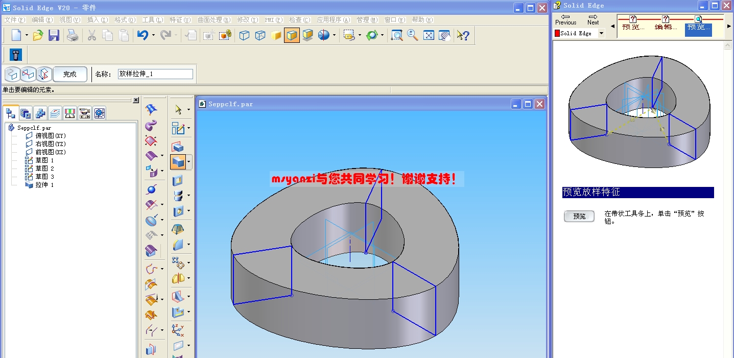The image size is (734, 358).
Task: Activate the Select arrow tool
Action: 178,110
